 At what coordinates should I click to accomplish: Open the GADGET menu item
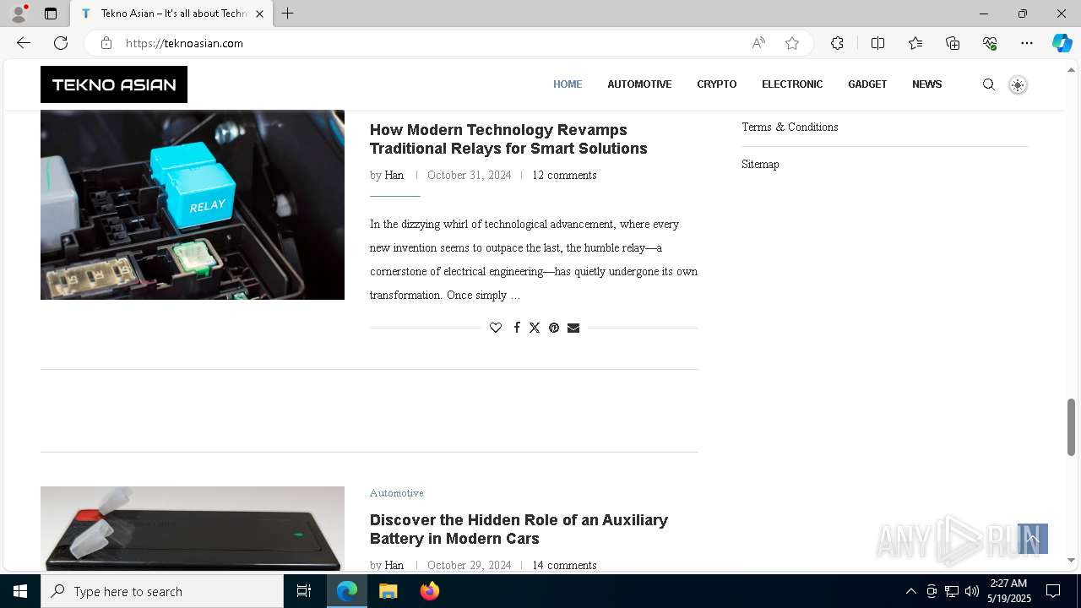(867, 84)
